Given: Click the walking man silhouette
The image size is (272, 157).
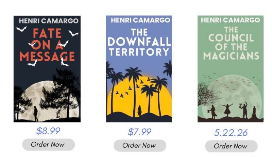Looking at the screenshot, I should click(36, 113).
